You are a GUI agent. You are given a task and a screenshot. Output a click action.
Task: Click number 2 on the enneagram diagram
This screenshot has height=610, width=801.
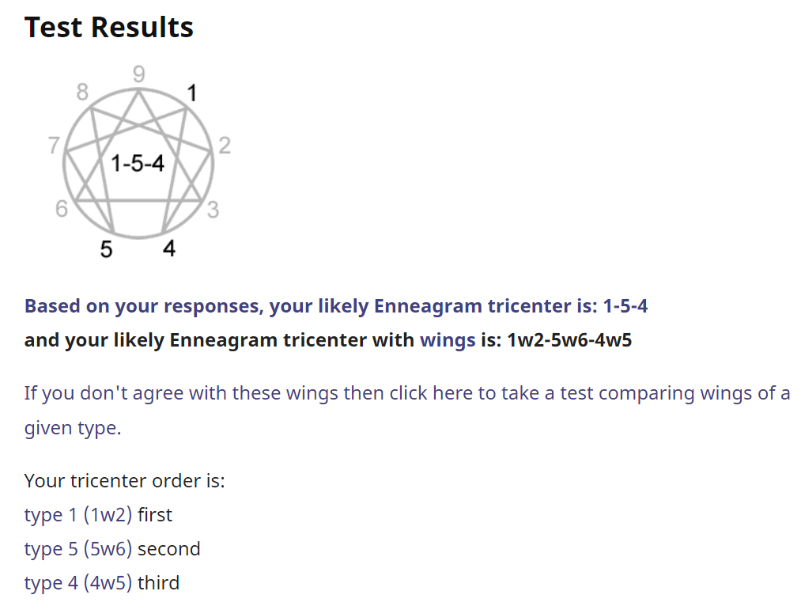pyautogui.click(x=225, y=146)
